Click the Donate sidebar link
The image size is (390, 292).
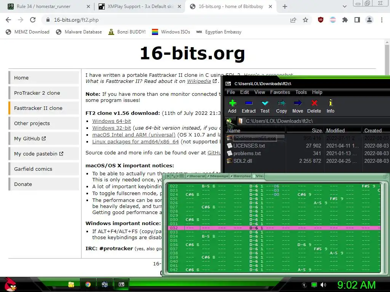(44, 184)
